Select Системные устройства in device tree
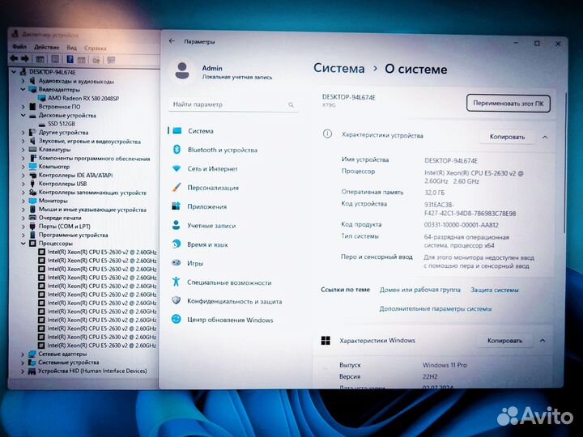This screenshot has width=583, height=437. tap(68, 363)
